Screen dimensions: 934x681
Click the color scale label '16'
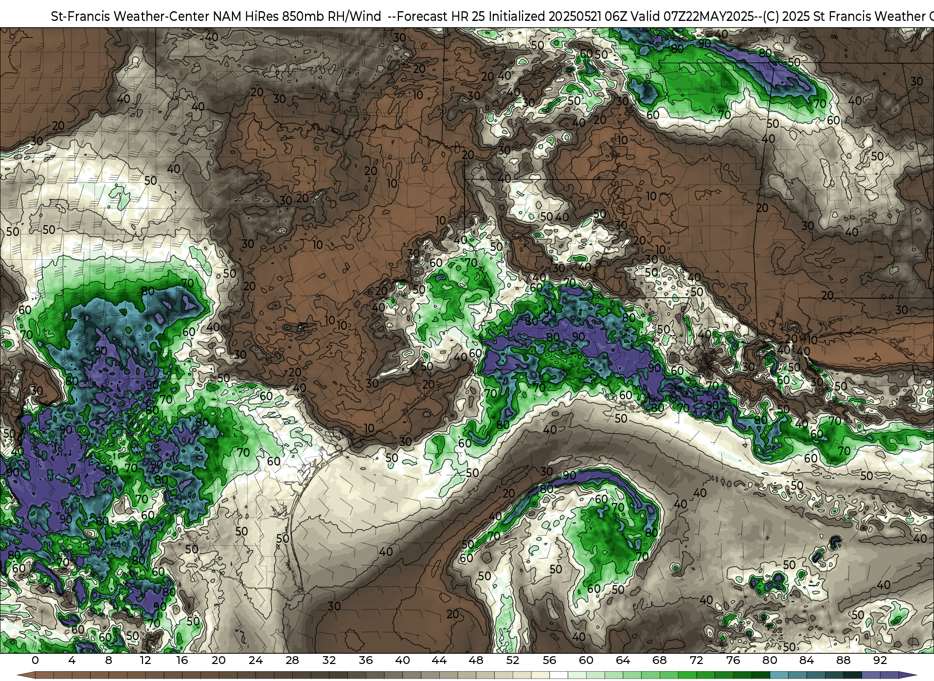pyautogui.click(x=182, y=660)
